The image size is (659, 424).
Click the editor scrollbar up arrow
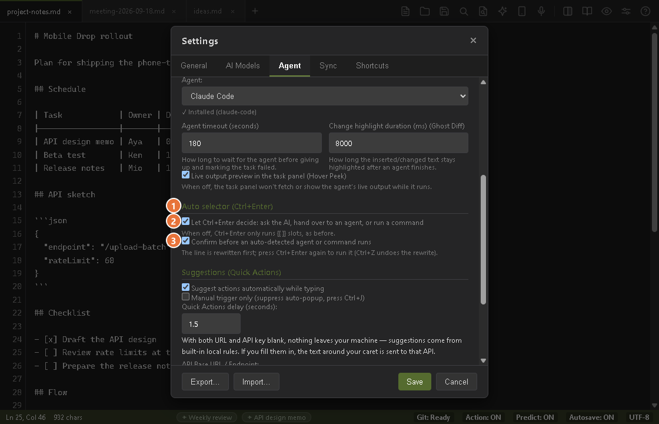(655, 28)
